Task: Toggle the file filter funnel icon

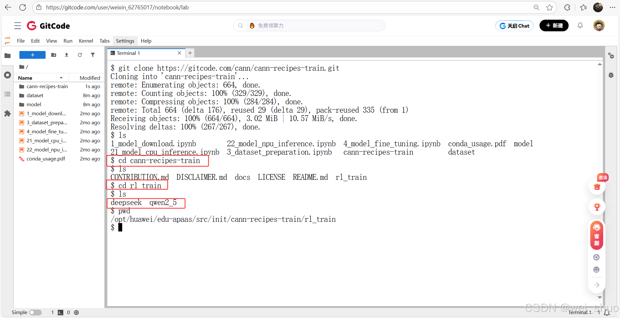Action: tap(93, 55)
